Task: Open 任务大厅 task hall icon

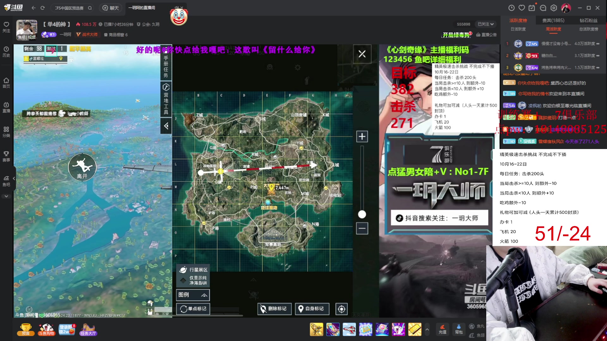Action: [88, 329]
